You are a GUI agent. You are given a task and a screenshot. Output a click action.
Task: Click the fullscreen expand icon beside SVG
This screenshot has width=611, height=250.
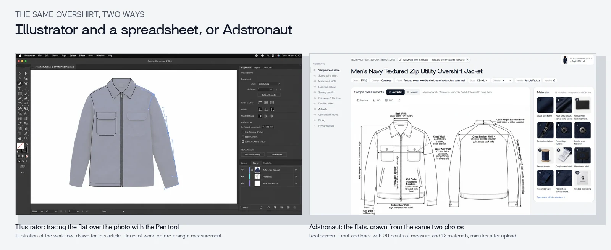coord(399,100)
